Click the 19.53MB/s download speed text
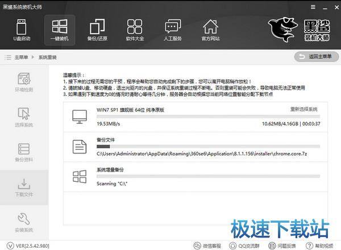341x250 pixels. coord(109,124)
